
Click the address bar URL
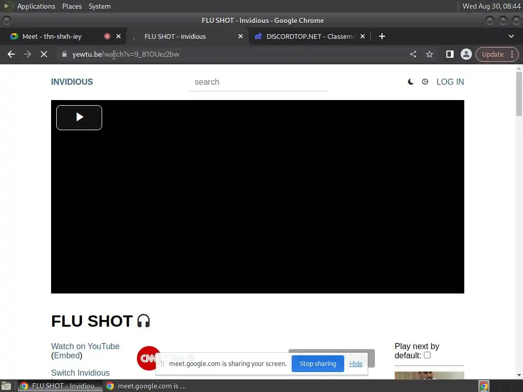click(x=126, y=54)
